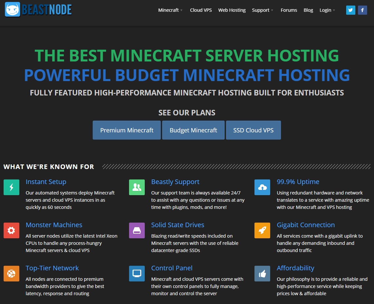Expand the Support navigation dropdown
This screenshot has height=304, width=374.
point(261,10)
